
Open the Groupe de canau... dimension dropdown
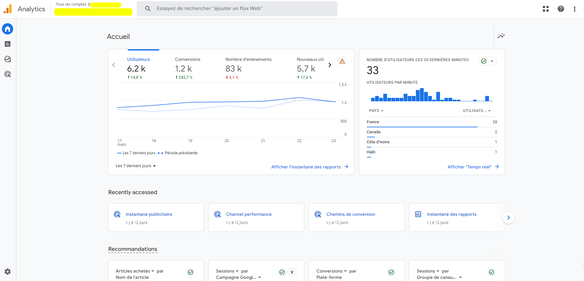tap(439, 277)
